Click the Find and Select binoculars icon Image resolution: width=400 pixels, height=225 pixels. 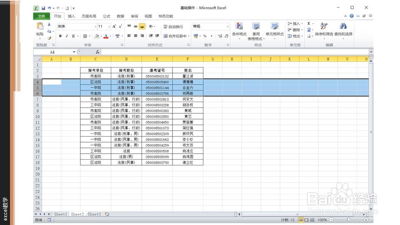[343, 26]
